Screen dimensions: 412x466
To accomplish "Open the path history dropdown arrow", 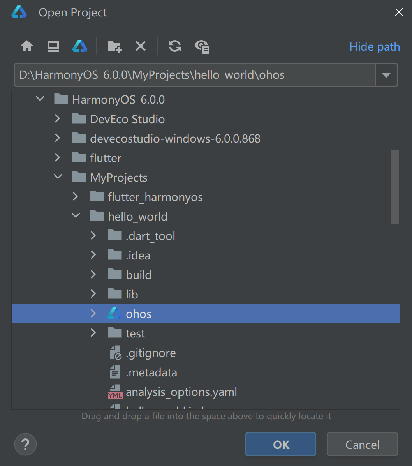I will [x=386, y=75].
